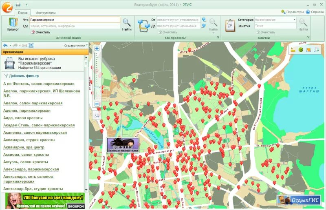This screenshot has height=210, width=326.
Task: Activate the zoom-area magnifier tool on map
Action: [x=97, y=115]
